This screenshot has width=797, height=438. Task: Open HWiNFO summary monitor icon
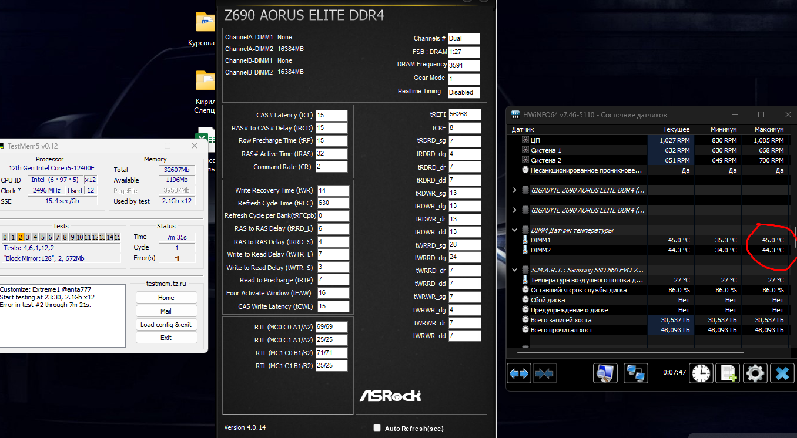[605, 373]
